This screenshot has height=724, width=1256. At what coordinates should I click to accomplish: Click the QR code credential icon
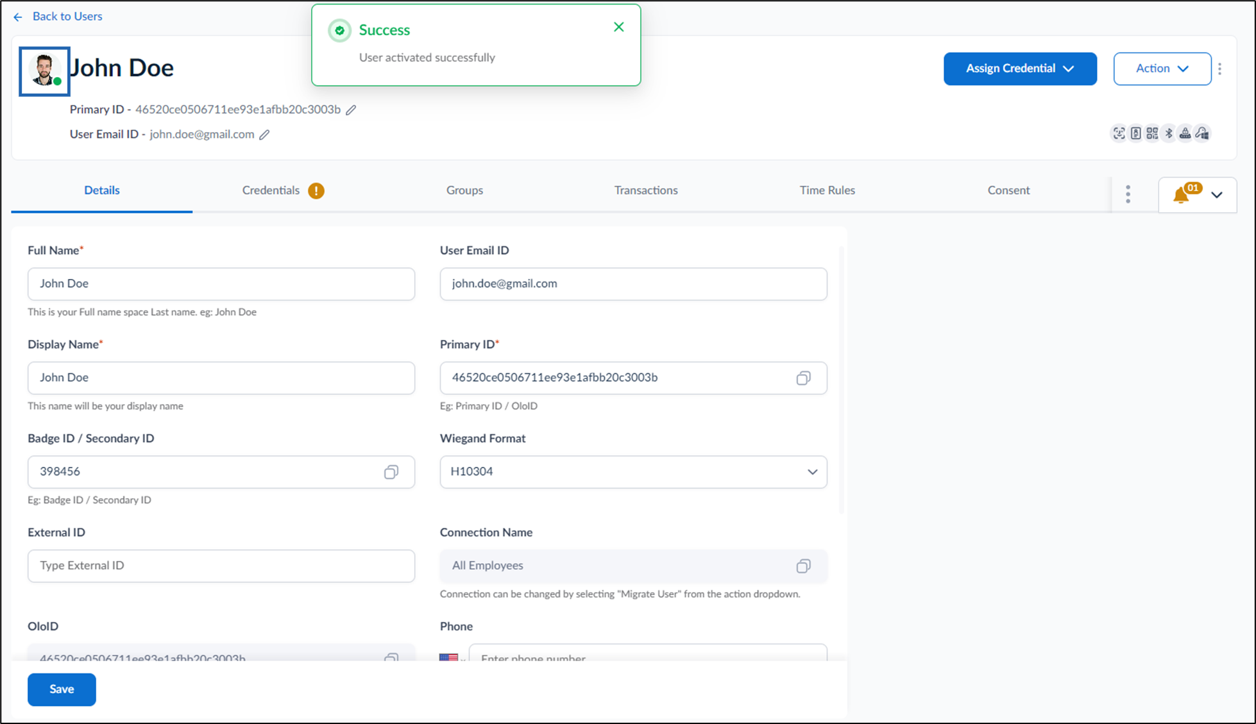[1152, 133]
